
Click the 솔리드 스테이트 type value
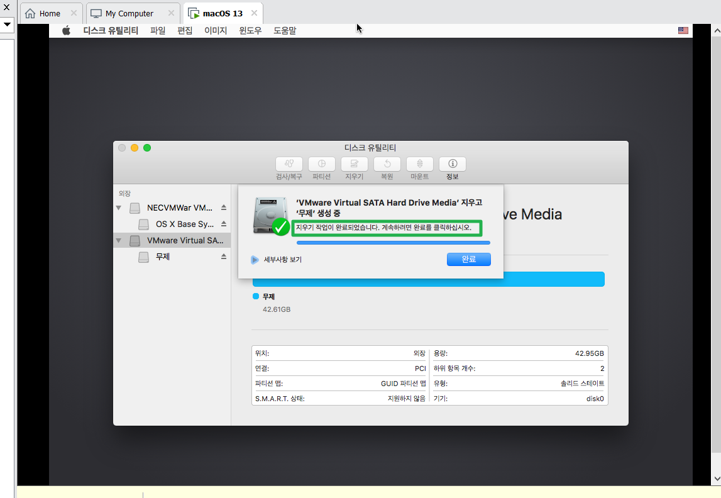582,384
